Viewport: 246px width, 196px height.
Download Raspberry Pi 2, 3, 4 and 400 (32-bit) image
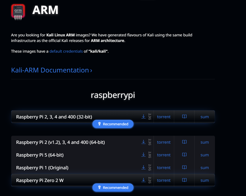[143, 116]
